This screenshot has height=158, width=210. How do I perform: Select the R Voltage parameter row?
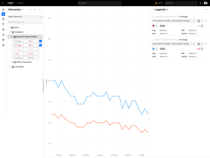(x=26, y=41)
